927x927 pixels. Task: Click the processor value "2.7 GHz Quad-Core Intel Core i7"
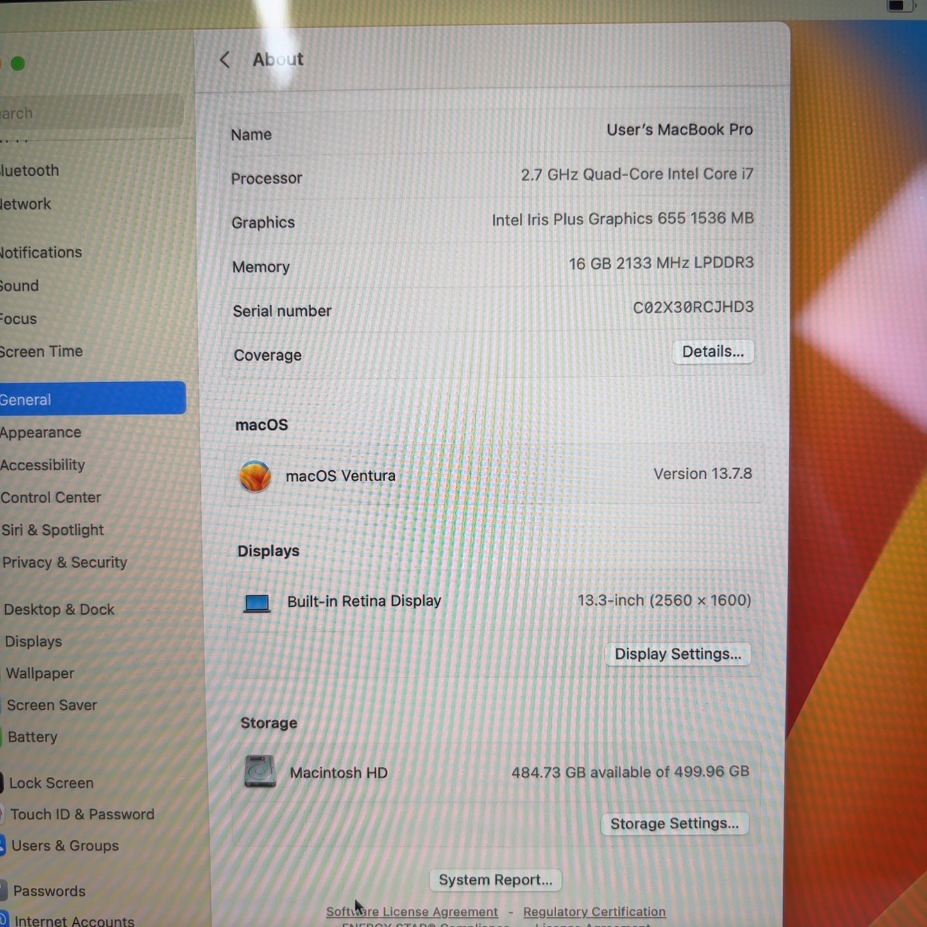[637, 174]
